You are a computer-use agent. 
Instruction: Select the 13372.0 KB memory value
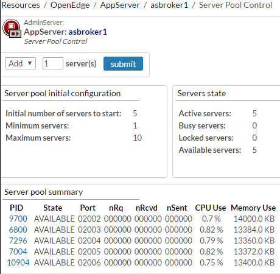[x=254, y=251]
